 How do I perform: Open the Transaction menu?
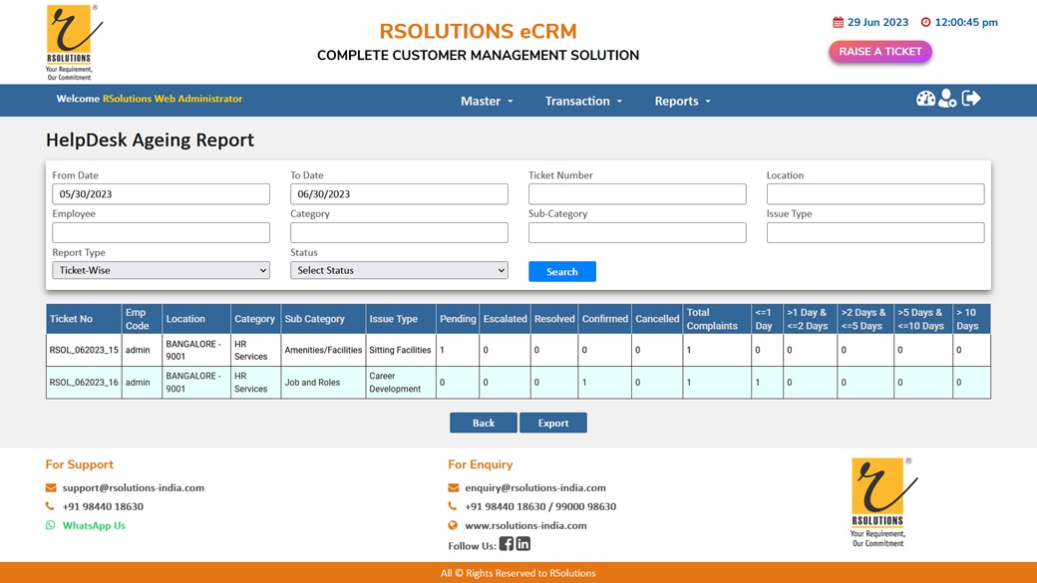pyautogui.click(x=583, y=101)
